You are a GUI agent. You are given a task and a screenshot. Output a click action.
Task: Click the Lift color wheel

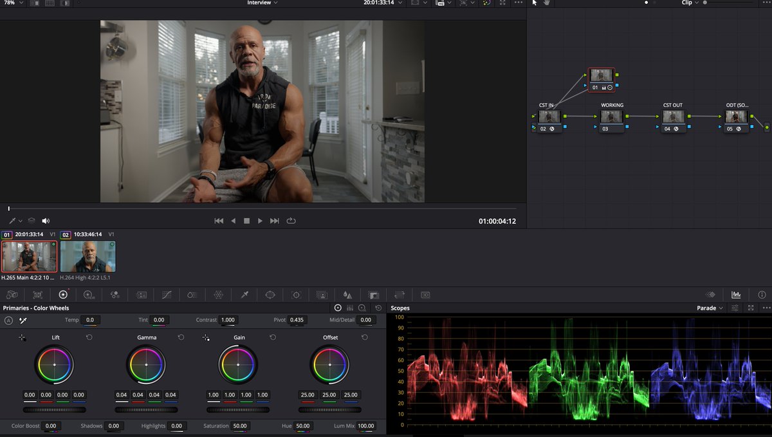click(54, 364)
